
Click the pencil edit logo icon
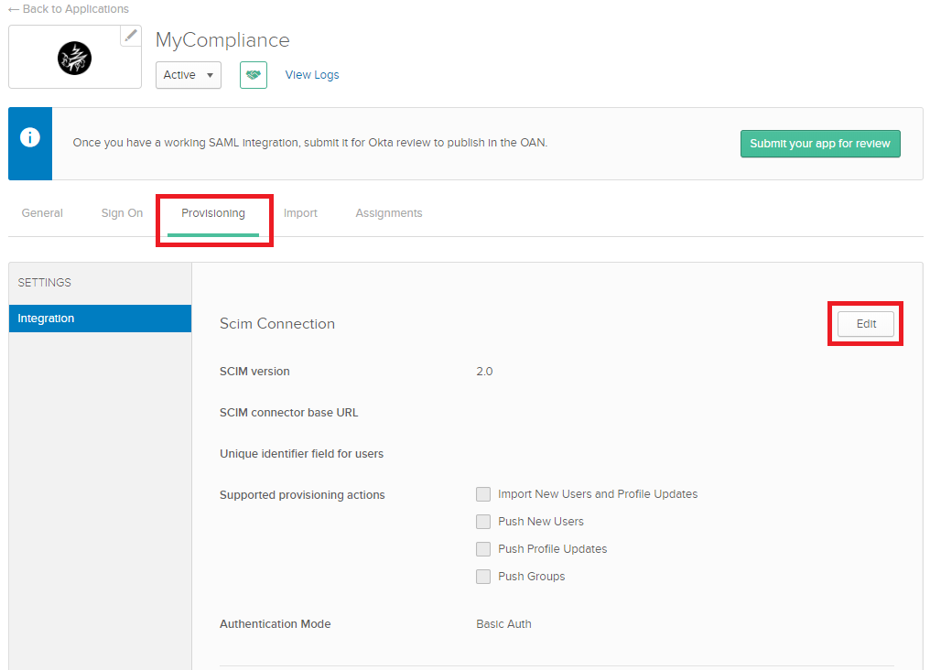131,36
